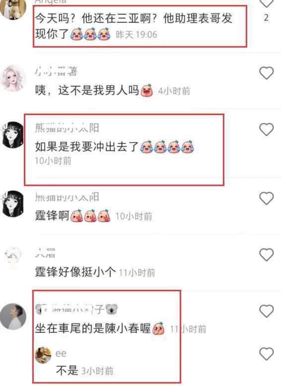Open avatar next to 霆锋啊 comment
Viewport: 281px width, 386px height.
click(13, 203)
